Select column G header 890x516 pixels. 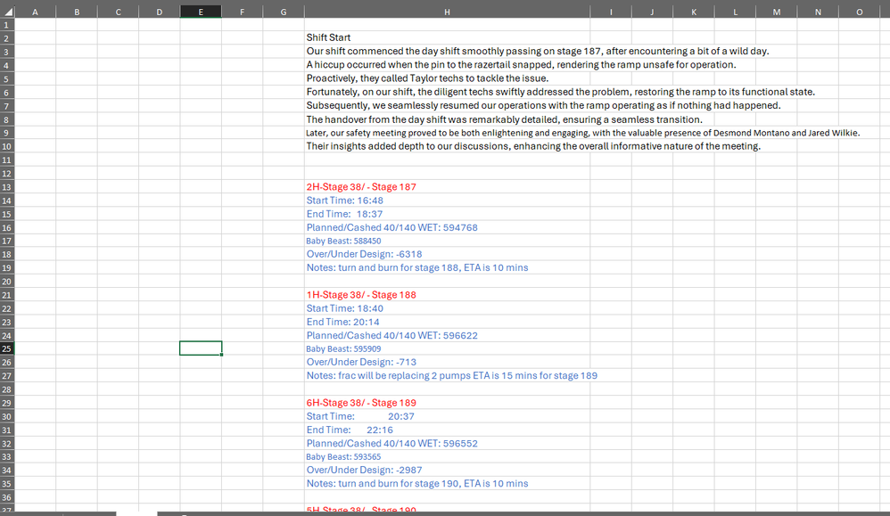(284, 12)
